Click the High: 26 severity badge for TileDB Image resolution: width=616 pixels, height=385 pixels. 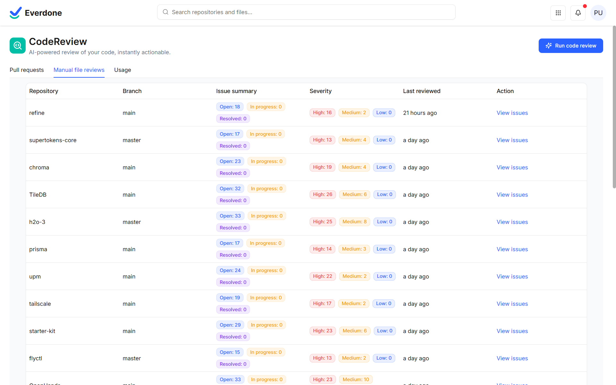[322, 194]
